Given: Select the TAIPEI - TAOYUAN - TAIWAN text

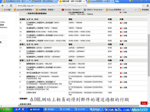Looking at the screenshot, I should click(81, 14).
